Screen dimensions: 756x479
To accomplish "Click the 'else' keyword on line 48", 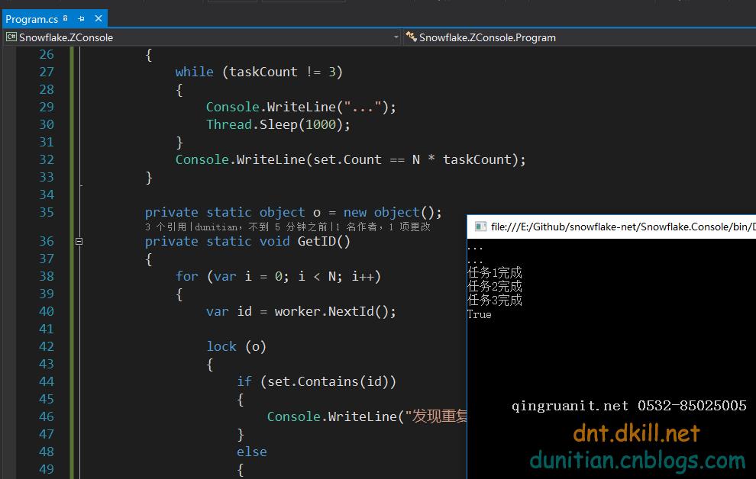I will click(x=252, y=452).
